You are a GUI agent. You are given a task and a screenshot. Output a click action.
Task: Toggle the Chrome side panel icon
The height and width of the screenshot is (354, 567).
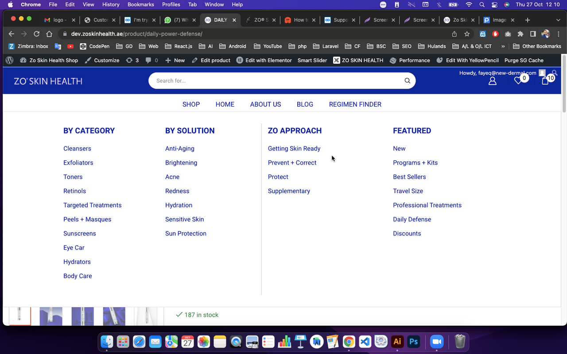[x=533, y=34]
